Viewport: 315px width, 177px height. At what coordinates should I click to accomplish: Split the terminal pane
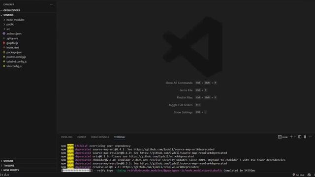[300, 137]
